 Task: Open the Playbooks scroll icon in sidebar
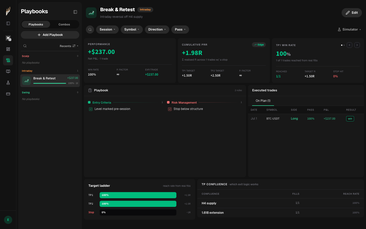(x=8, y=60)
